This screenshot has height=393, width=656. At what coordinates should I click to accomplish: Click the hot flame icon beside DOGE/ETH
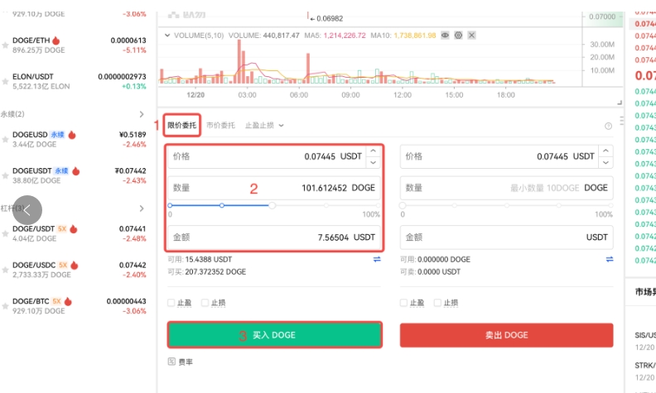pyautogui.click(x=56, y=41)
